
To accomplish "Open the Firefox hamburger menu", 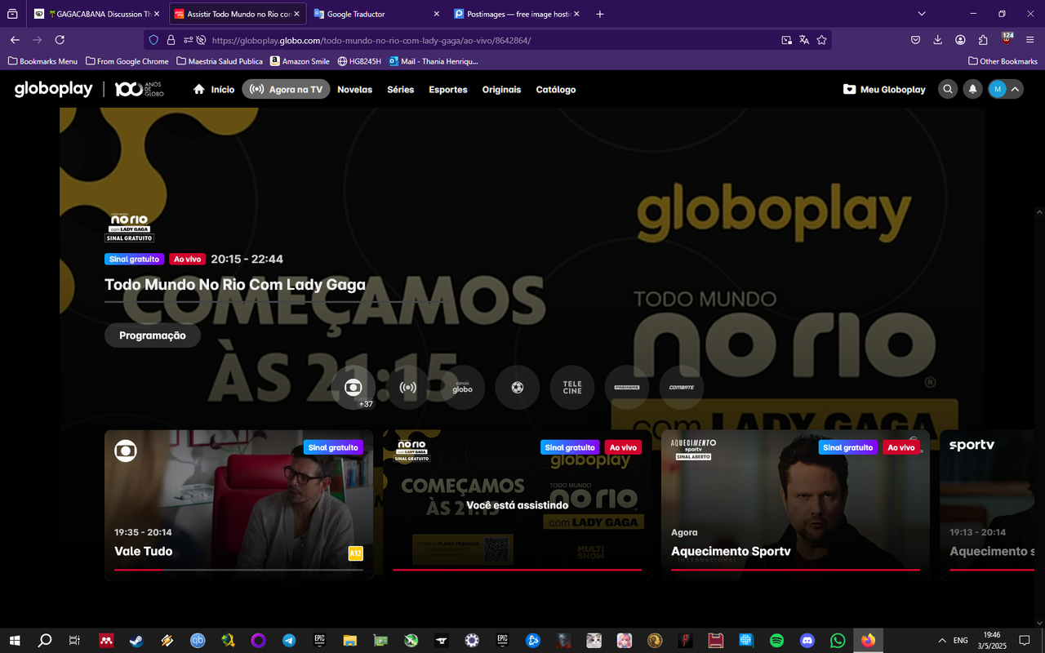I will coord(1029,40).
